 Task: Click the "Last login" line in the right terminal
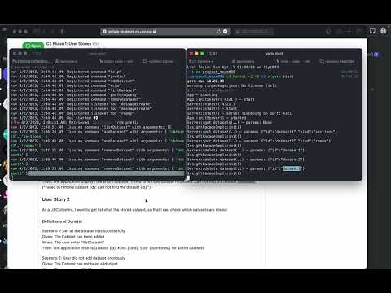tap(233, 68)
